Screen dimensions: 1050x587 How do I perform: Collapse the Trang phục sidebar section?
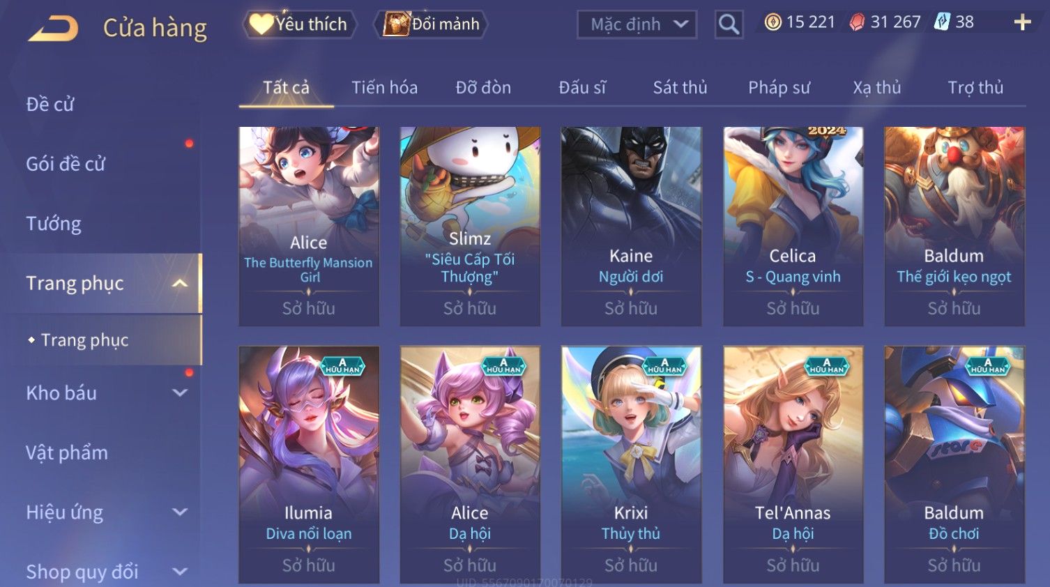click(x=180, y=283)
